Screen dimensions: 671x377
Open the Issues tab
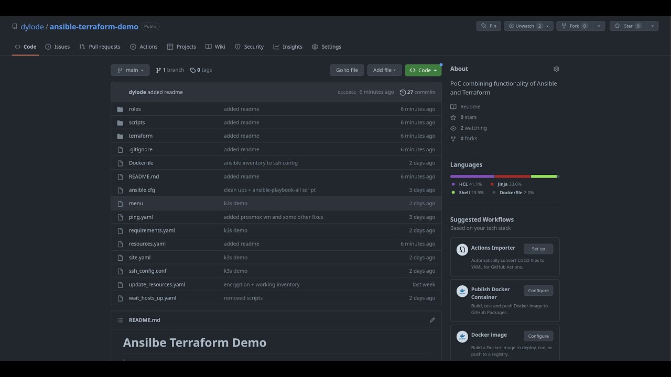coord(57,47)
